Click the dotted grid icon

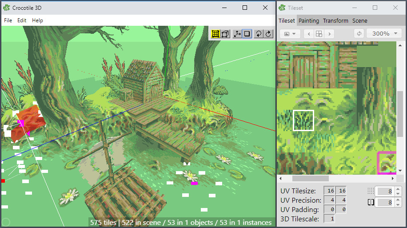tap(371, 191)
